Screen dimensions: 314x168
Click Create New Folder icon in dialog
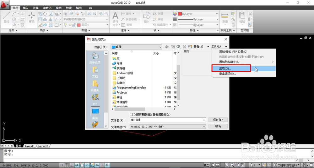(x=190, y=47)
